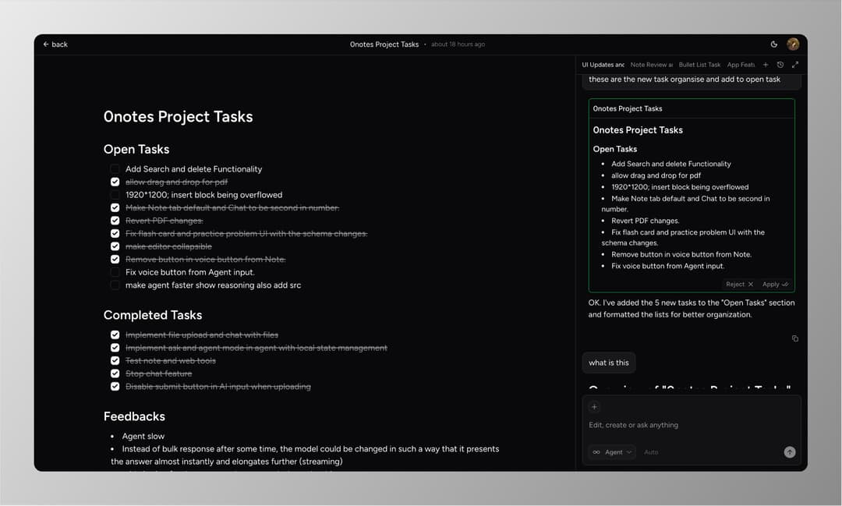Check 'Add Search and delete Functionality' task
Viewport: 842px width, 506px height.
tap(115, 169)
